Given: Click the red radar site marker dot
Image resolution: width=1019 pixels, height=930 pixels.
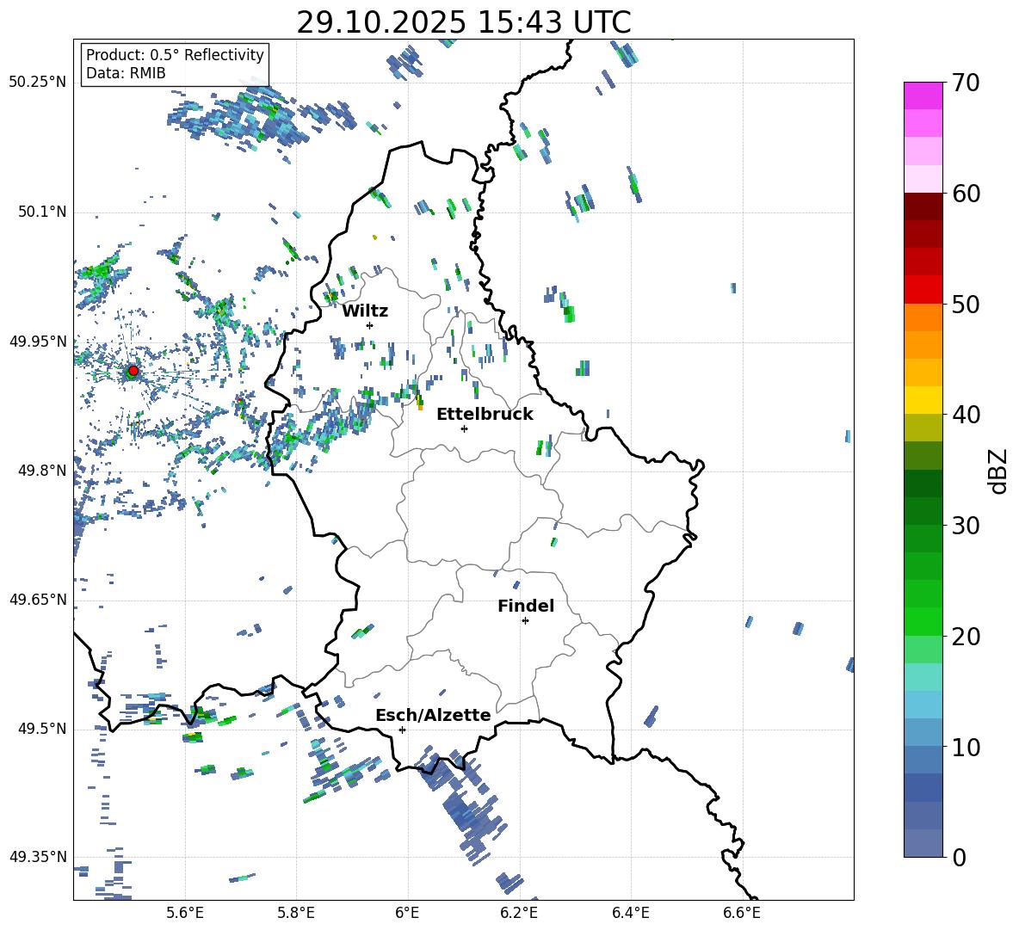Looking at the screenshot, I should [x=133, y=371].
